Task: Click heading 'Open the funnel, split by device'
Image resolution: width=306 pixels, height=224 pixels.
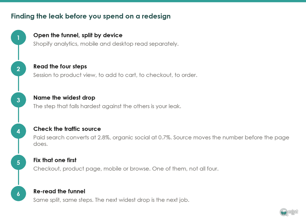Action: coord(78,35)
